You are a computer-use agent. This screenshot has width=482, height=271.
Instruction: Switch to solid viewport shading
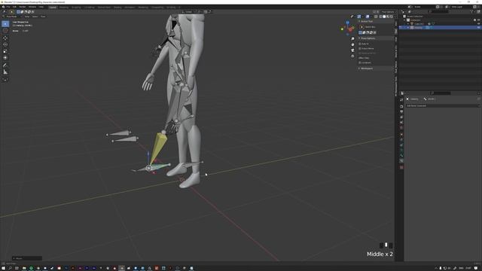(384, 17)
